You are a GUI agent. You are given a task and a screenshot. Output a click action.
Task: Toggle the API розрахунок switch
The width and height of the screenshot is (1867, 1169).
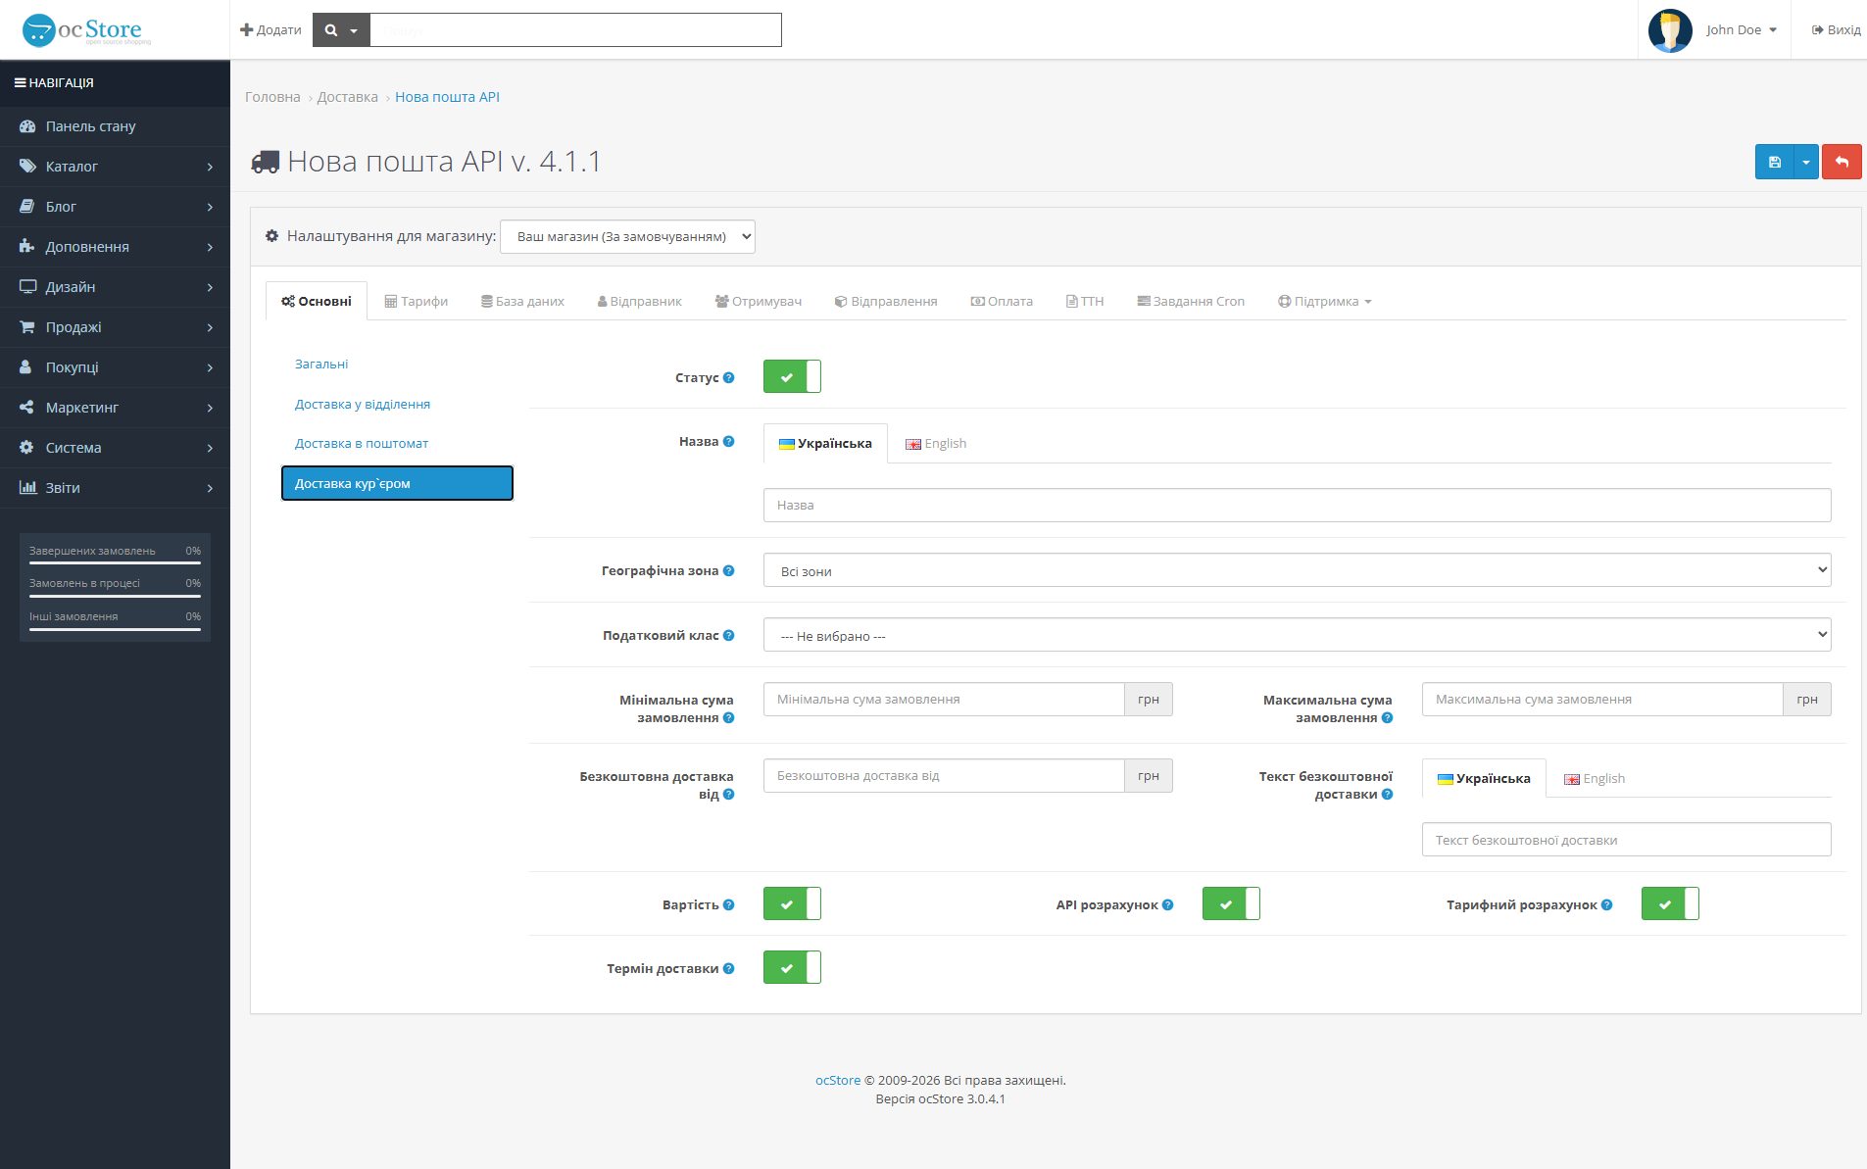(1231, 903)
